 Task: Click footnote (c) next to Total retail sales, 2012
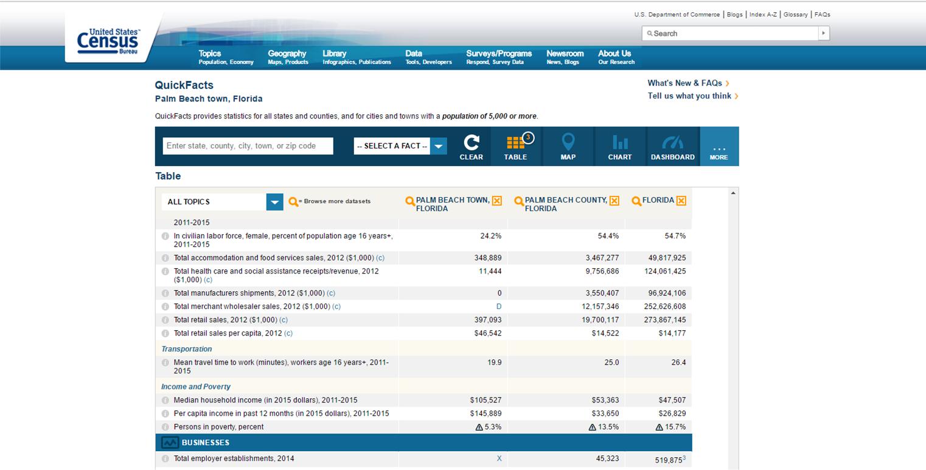(284, 320)
